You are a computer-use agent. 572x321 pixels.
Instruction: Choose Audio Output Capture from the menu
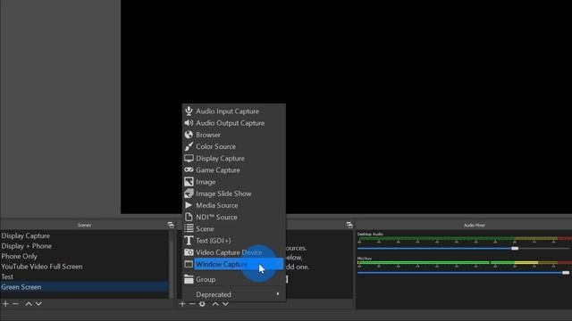pyautogui.click(x=234, y=123)
